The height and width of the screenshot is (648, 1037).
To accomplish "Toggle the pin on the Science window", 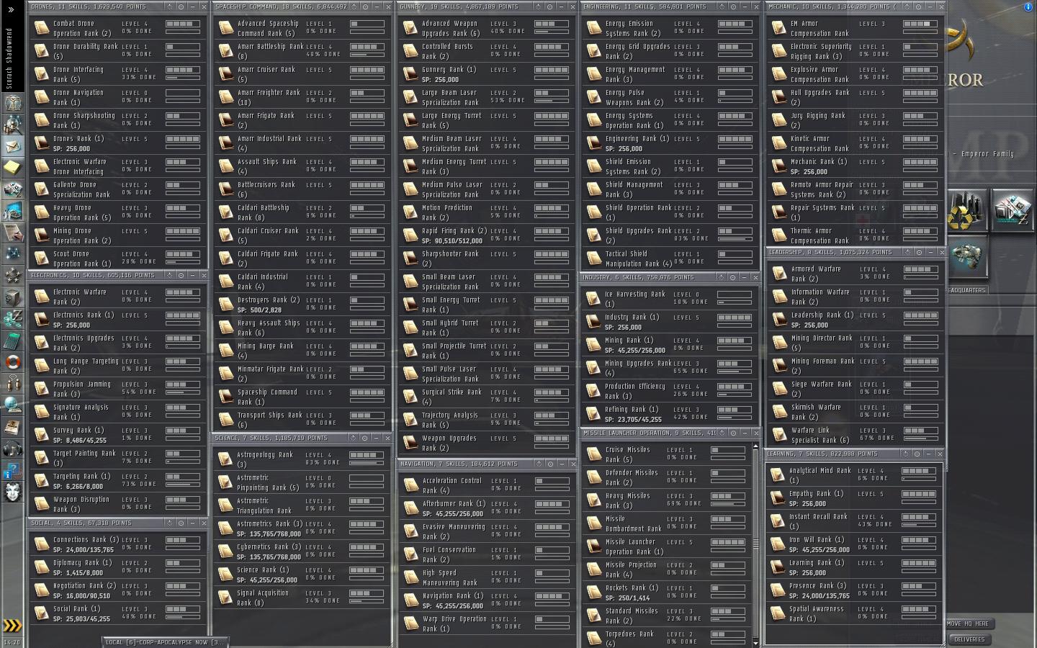I will pos(353,438).
